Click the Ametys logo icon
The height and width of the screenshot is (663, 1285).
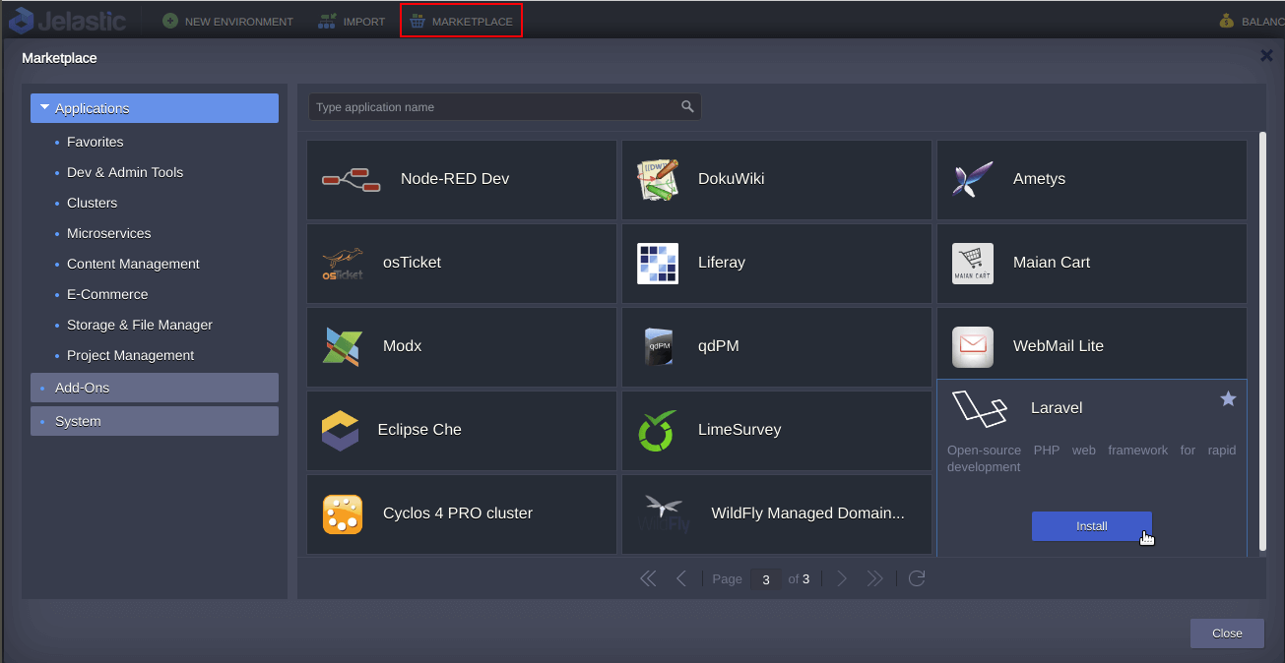pyautogui.click(x=973, y=179)
